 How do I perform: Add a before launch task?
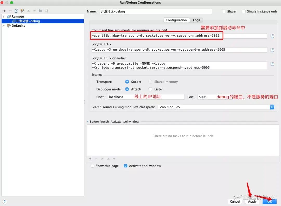pyautogui.click(x=90, y=159)
